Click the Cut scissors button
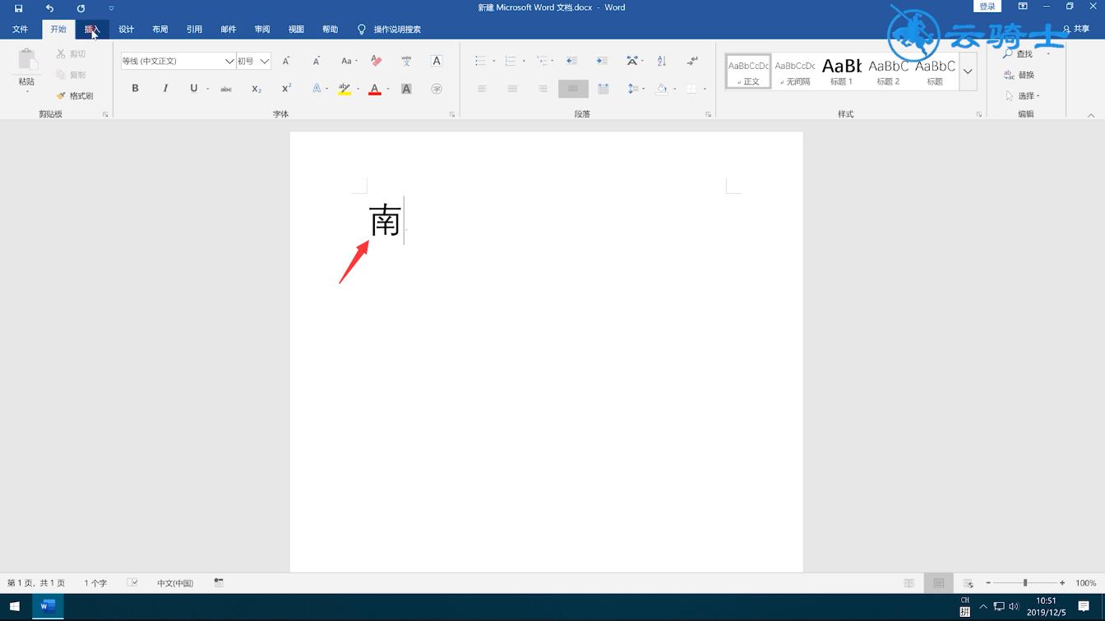 (x=72, y=53)
